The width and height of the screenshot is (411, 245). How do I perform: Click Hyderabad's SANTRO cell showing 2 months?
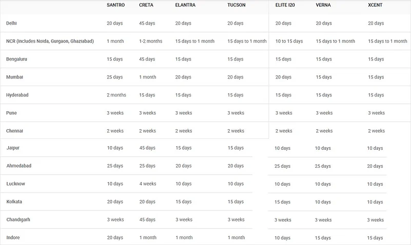[116, 95]
